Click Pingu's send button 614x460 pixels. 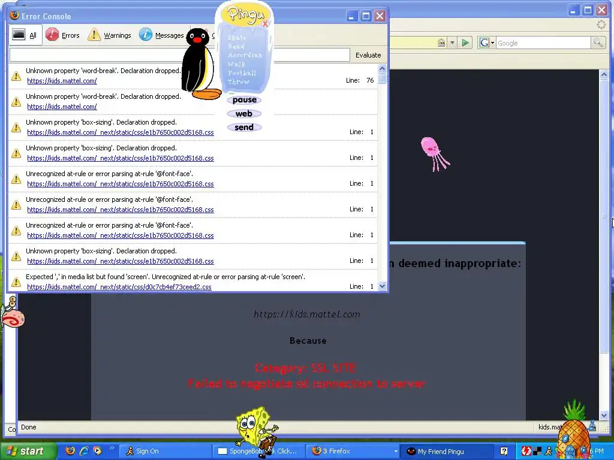[x=244, y=128]
